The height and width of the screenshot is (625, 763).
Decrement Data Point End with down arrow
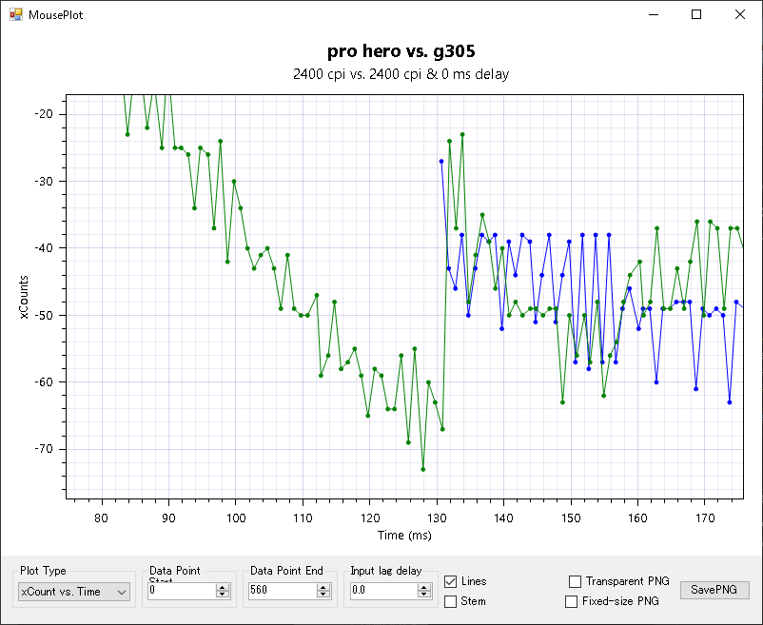pos(323,595)
